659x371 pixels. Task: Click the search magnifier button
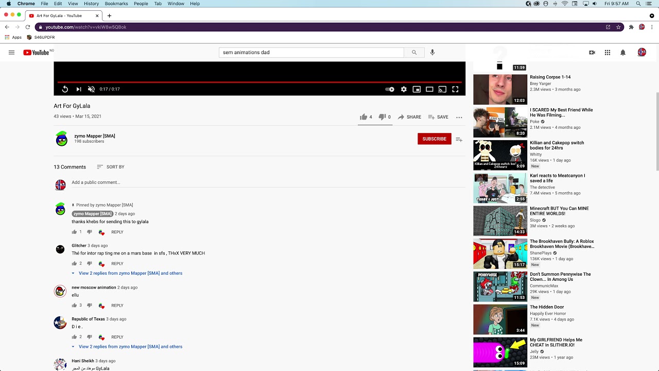pos(414,53)
